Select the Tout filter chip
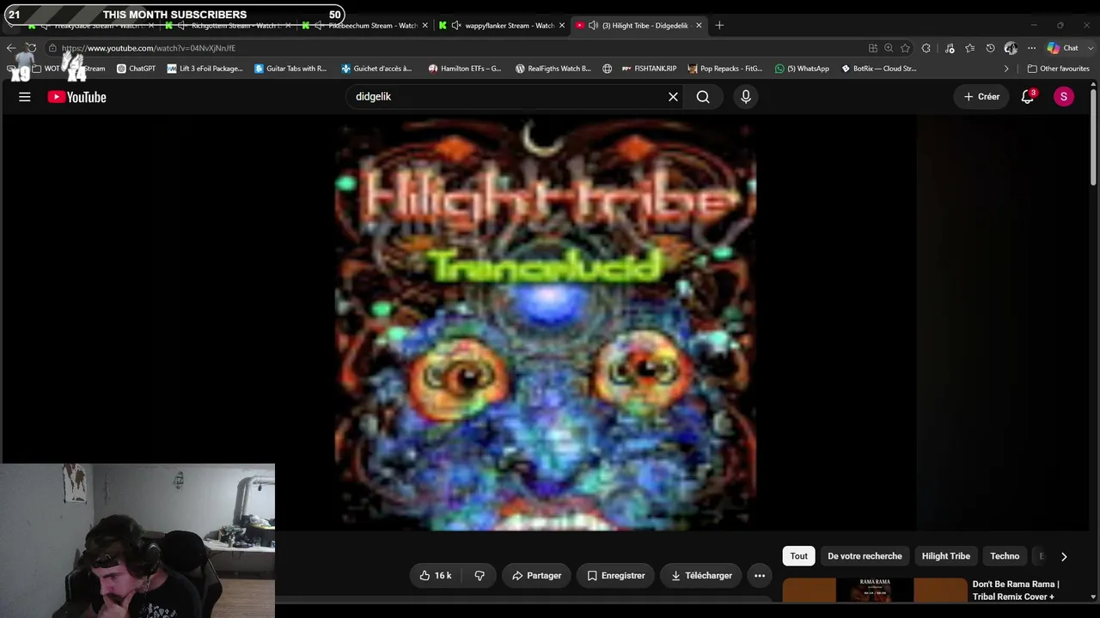The image size is (1100, 618). (799, 556)
